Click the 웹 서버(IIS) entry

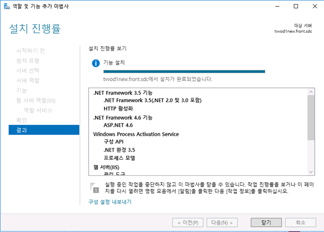tap(106, 167)
